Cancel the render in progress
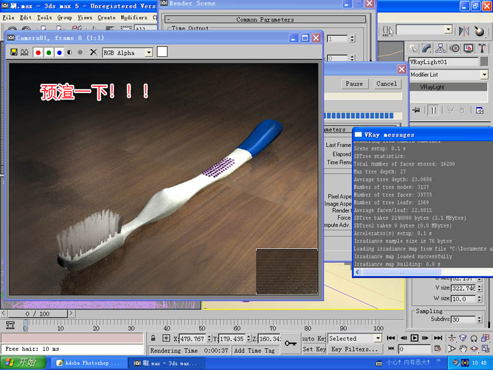Screen dimensions: 493x370 (386, 84)
